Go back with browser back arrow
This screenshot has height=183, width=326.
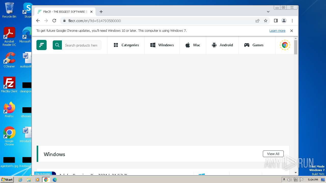[x=38, y=21]
